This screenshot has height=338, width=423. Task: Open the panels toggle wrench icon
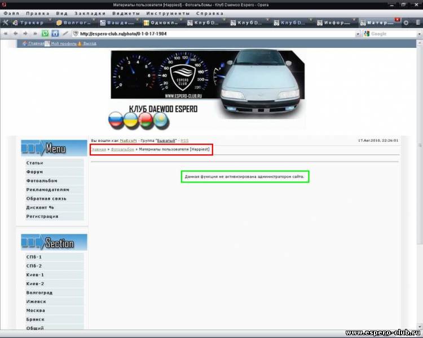(x=5, y=23)
